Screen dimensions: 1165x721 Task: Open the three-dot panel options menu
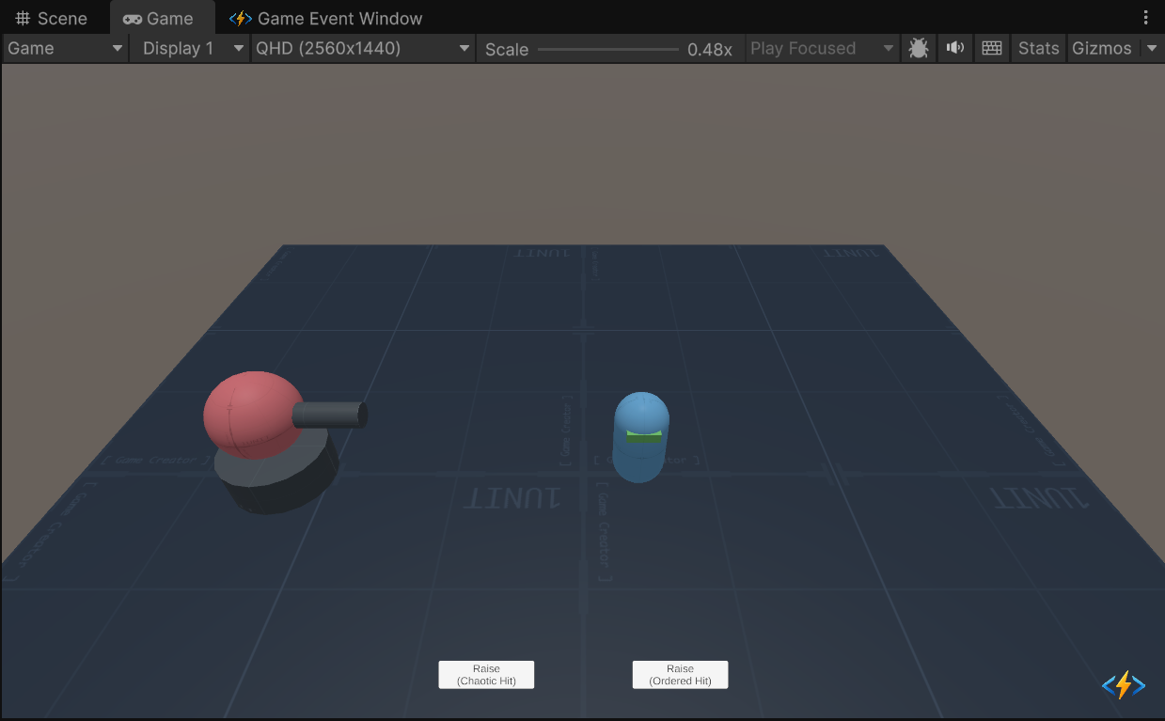[x=1145, y=18]
